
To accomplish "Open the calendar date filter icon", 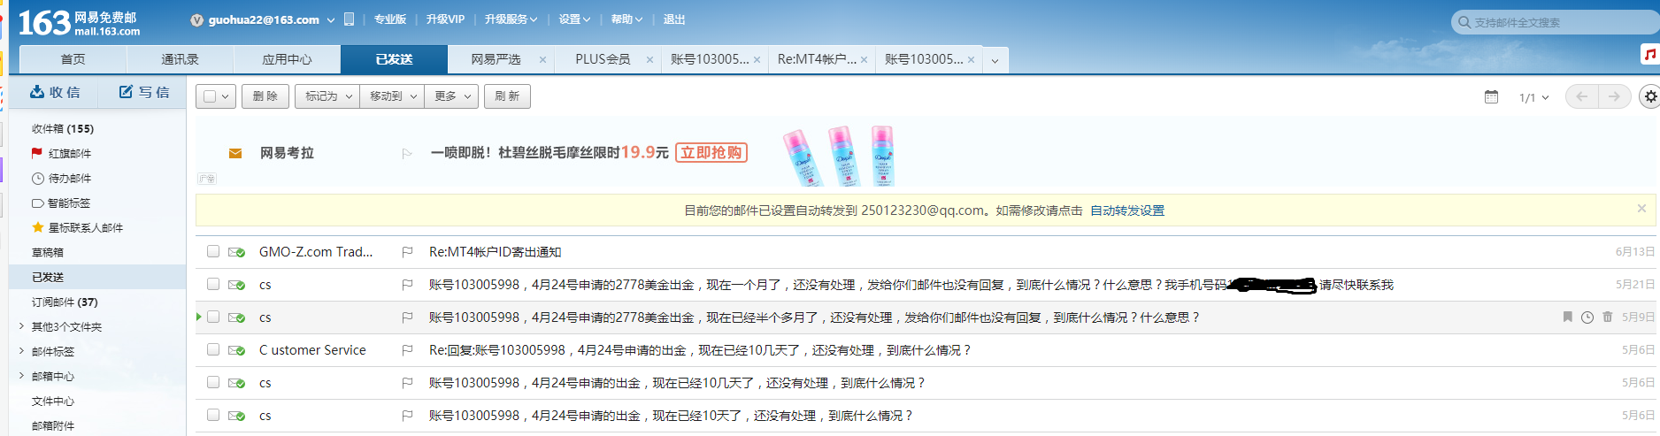I will click(1491, 97).
